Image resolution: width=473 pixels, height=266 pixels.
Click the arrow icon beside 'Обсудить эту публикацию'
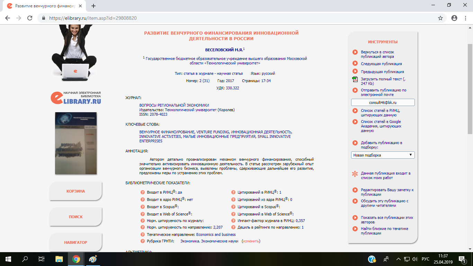point(355,201)
